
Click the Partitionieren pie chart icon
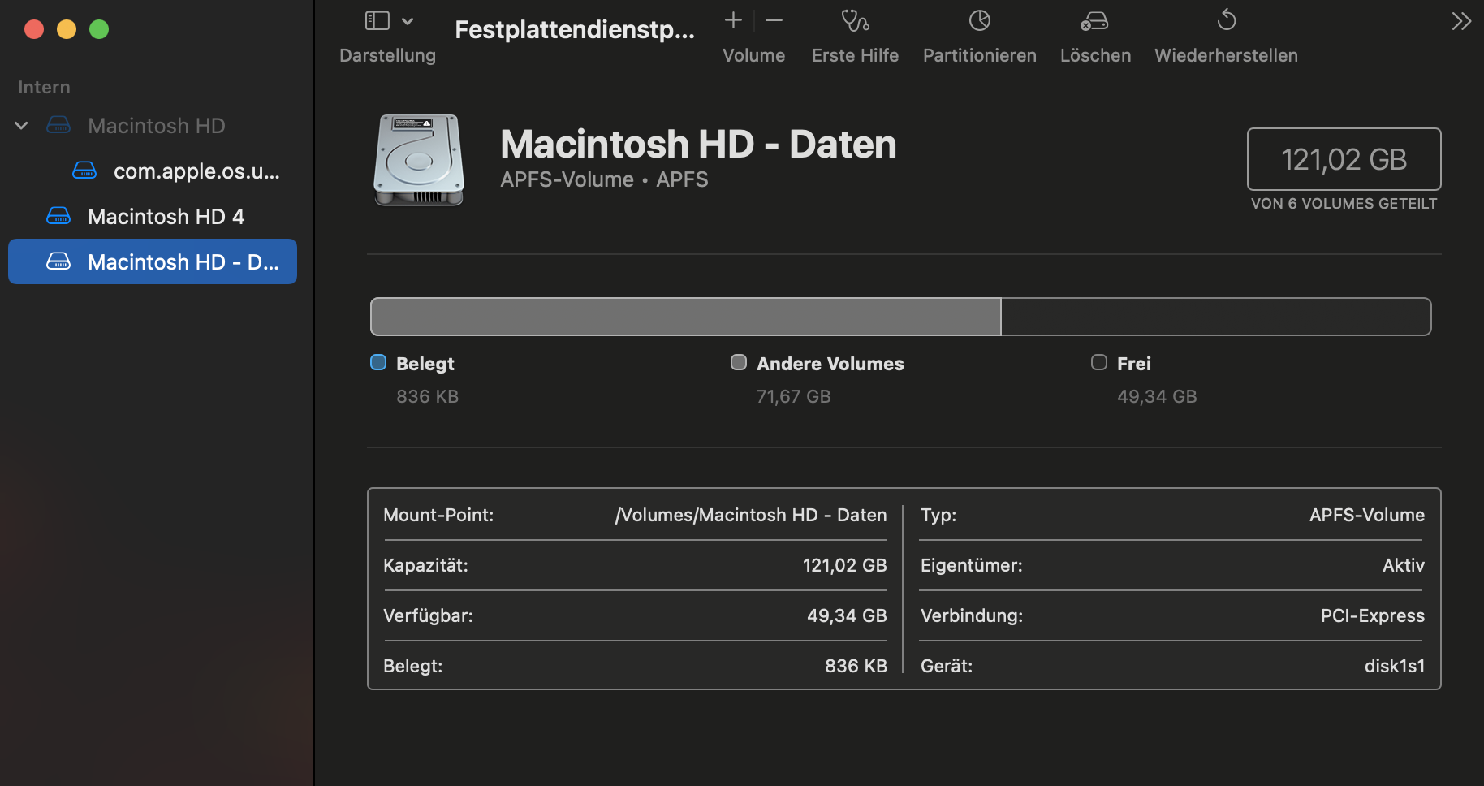coord(980,20)
